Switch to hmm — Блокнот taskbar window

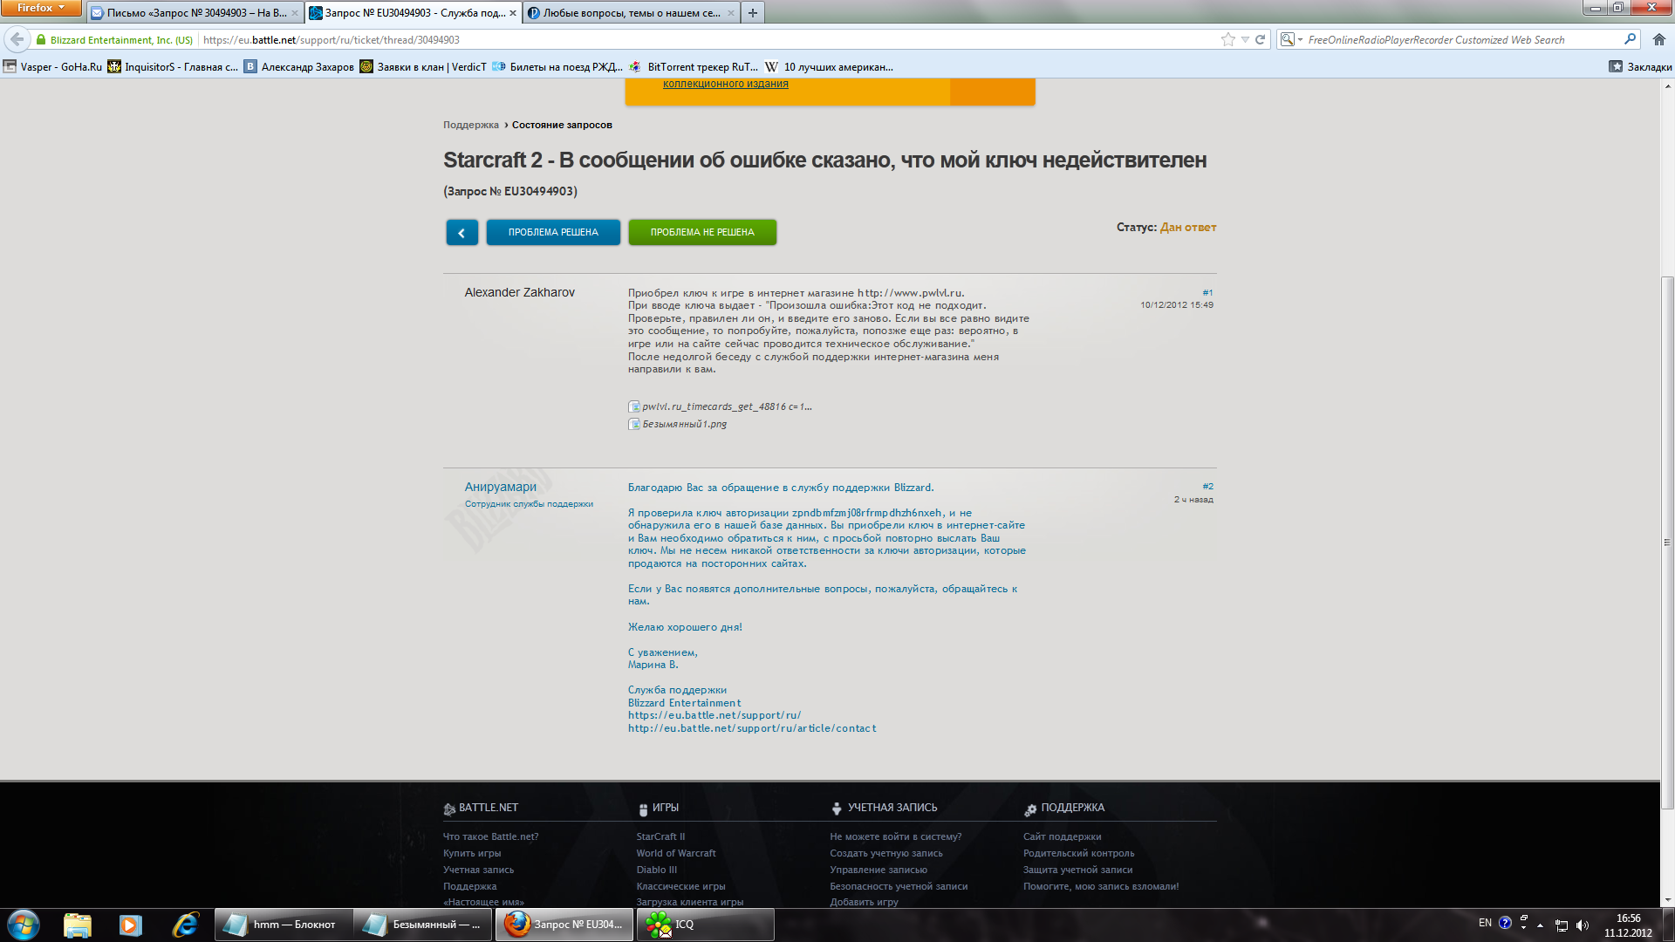coord(284,925)
